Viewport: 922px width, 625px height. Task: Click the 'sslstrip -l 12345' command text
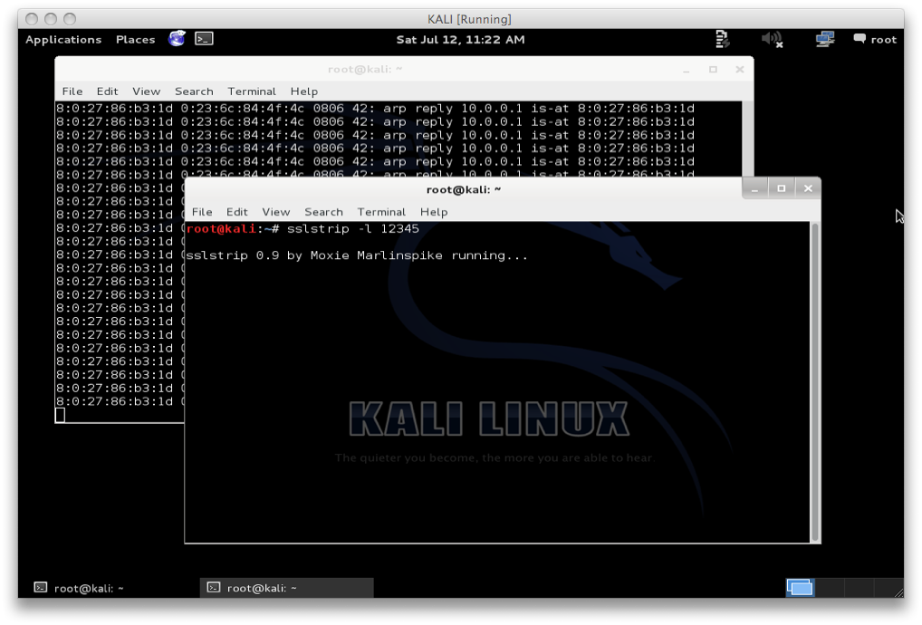353,229
